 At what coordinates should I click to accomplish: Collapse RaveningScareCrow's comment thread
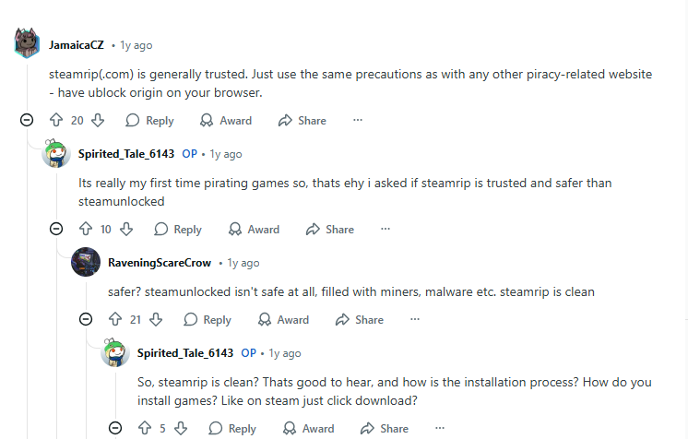click(86, 320)
